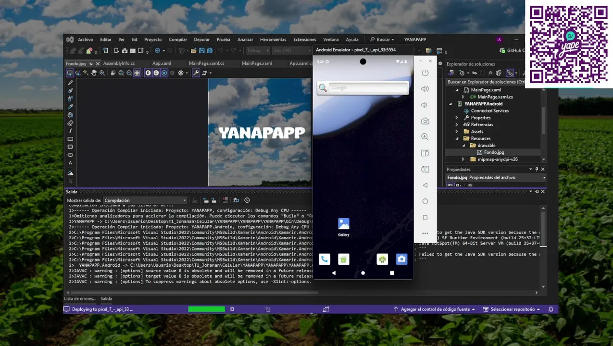Image resolution: width=613 pixels, height=346 pixels.
Task: Click emulator Volume down button
Action: (425, 105)
